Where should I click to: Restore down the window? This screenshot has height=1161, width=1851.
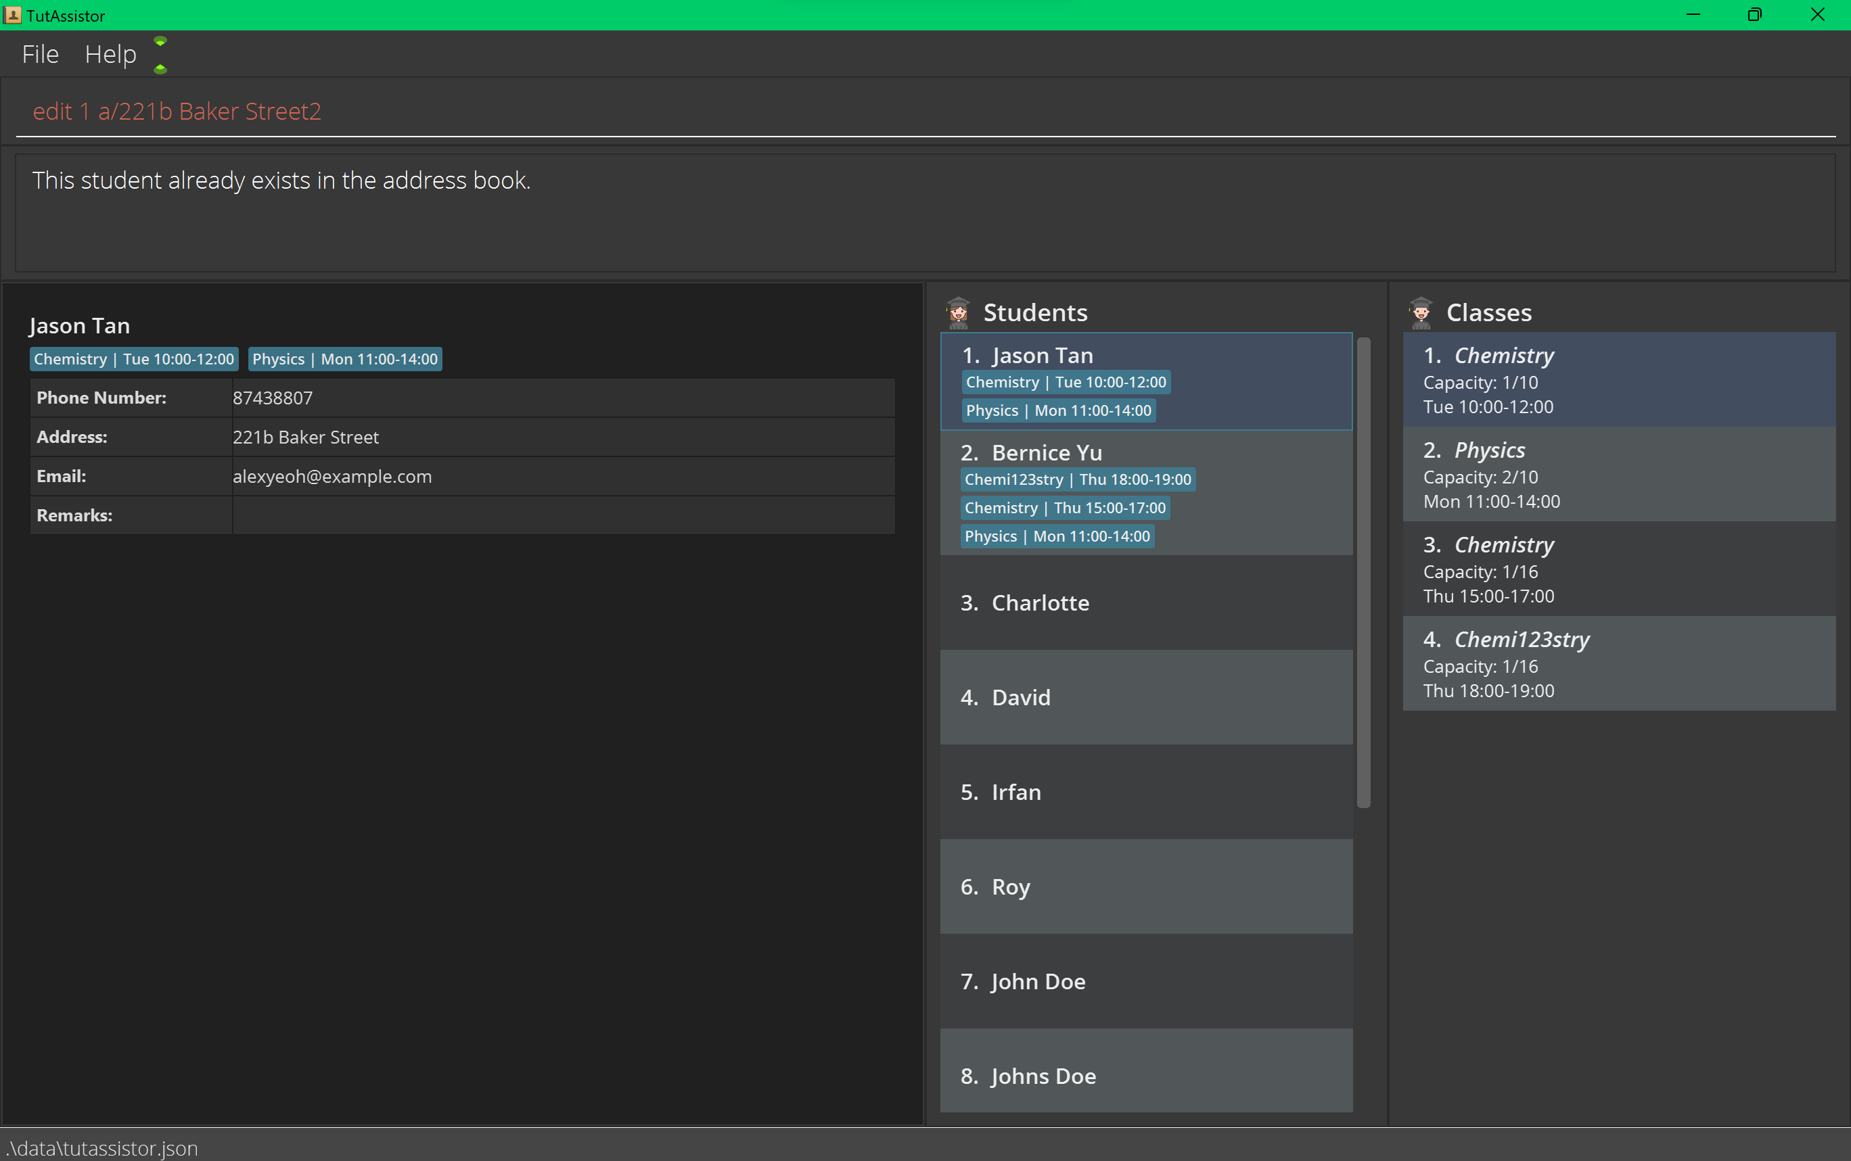coord(1754,15)
